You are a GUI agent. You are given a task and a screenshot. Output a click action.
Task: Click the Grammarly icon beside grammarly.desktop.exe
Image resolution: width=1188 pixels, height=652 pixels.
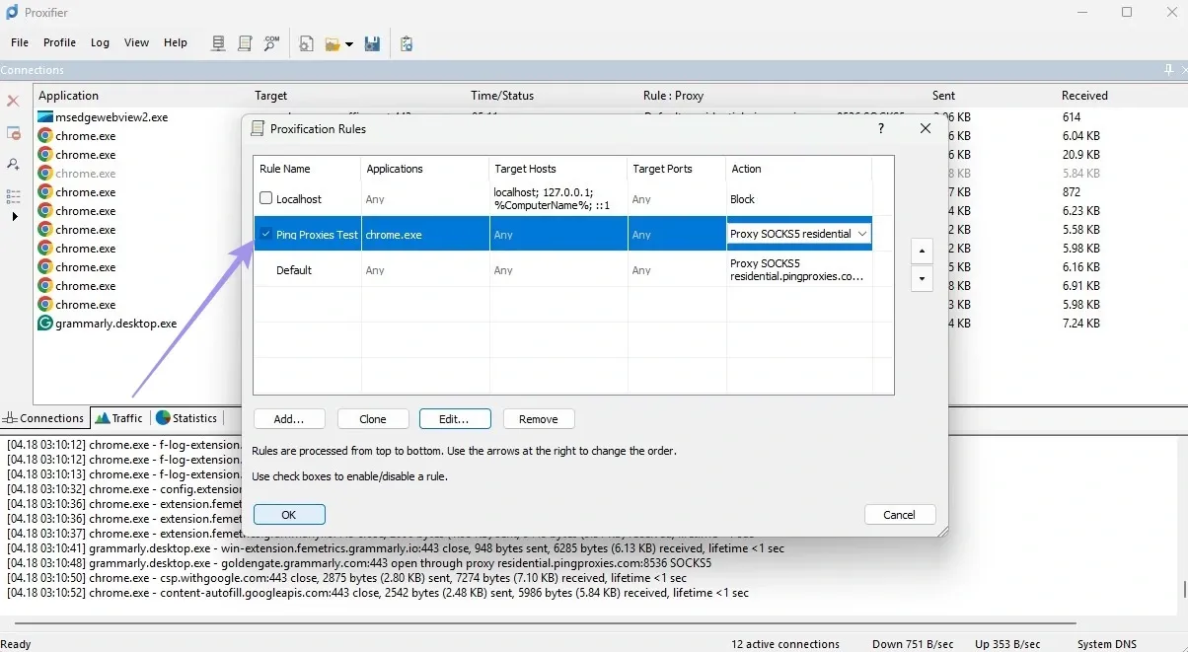[45, 323]
